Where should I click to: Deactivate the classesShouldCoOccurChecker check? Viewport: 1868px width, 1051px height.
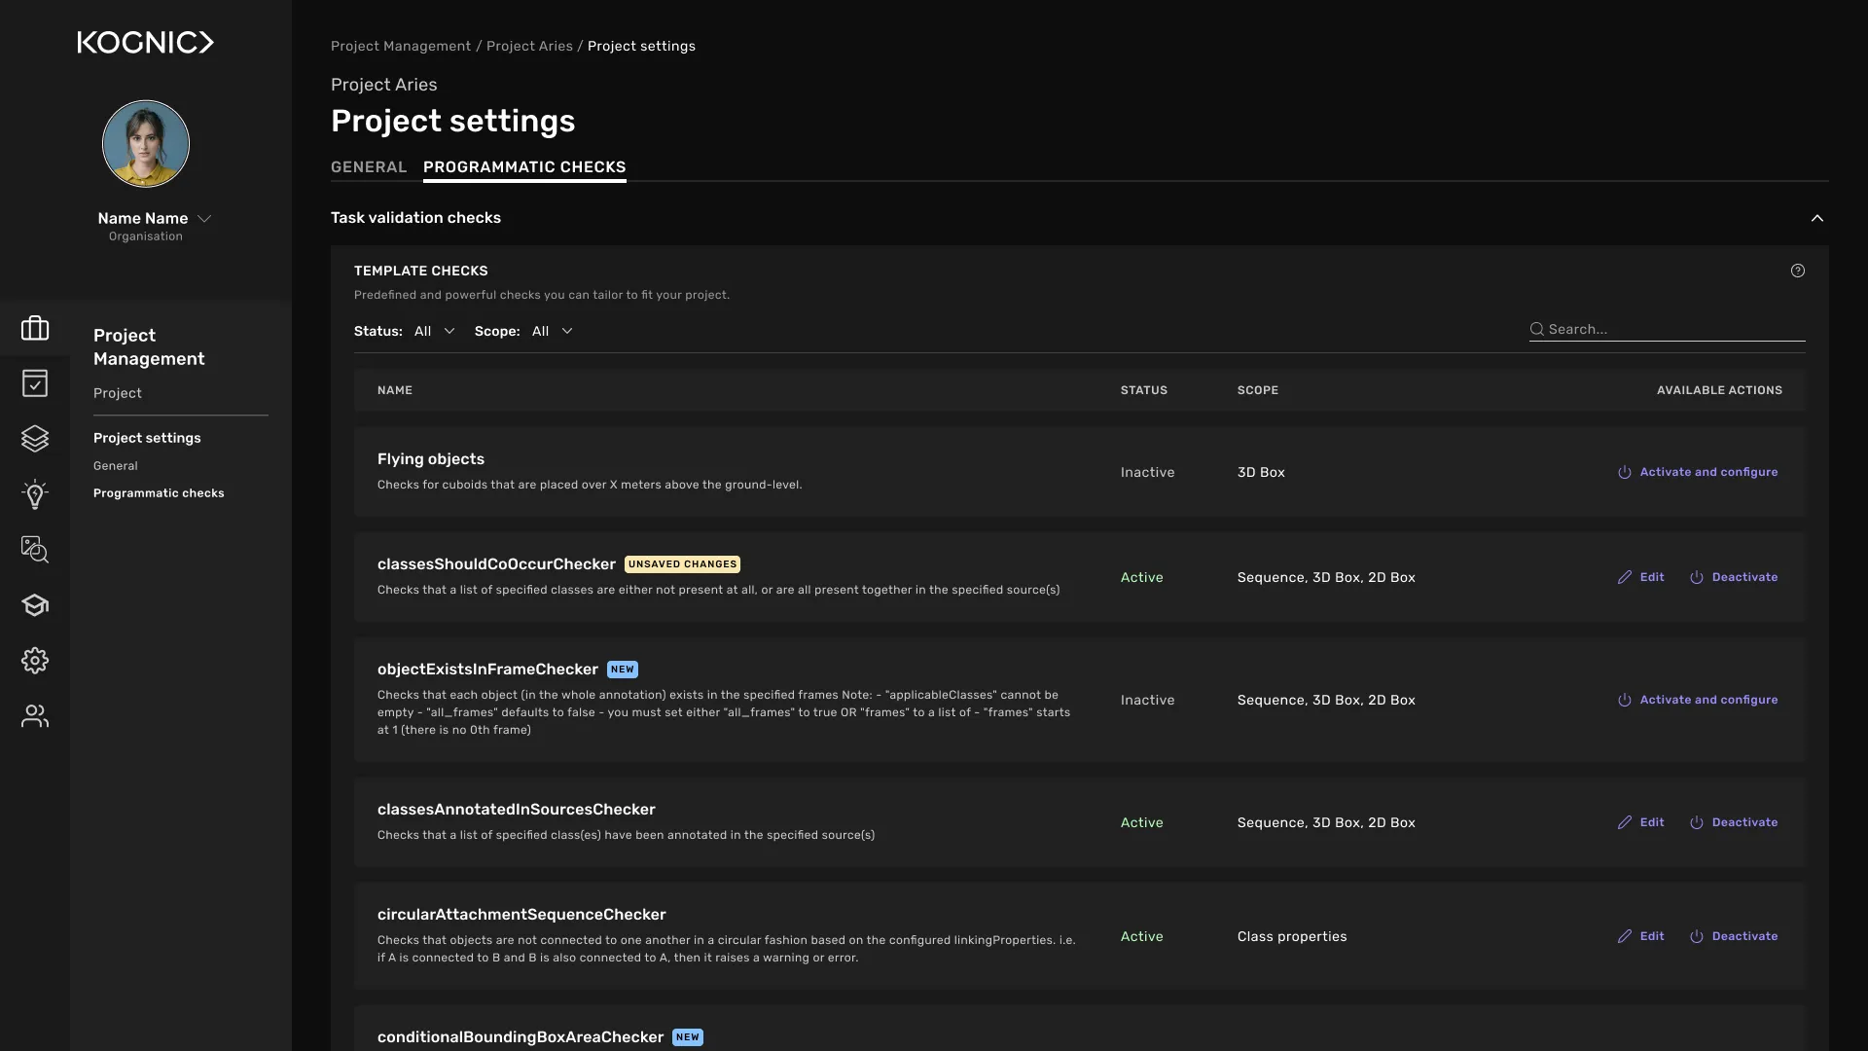pyautogui.click(x=1734, y=577)
